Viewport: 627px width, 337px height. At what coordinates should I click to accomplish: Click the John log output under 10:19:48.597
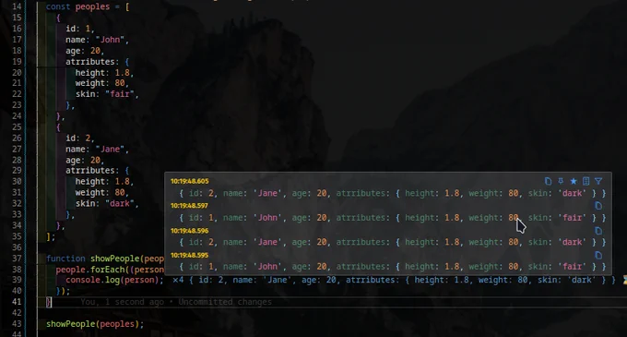point(393,218)
